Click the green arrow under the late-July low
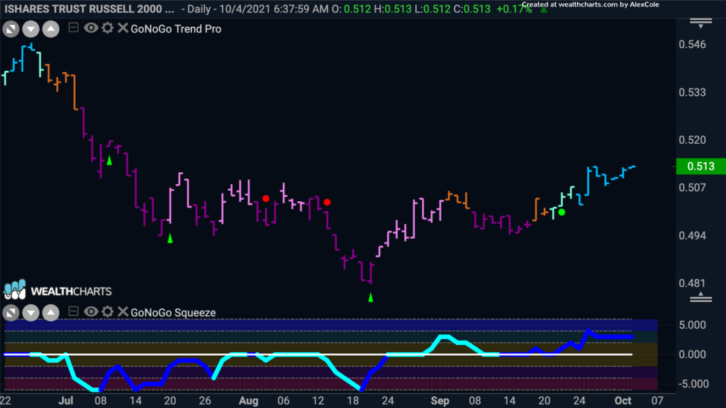The height and width of the screenshot is (408, 726). (x=170, y=238)
